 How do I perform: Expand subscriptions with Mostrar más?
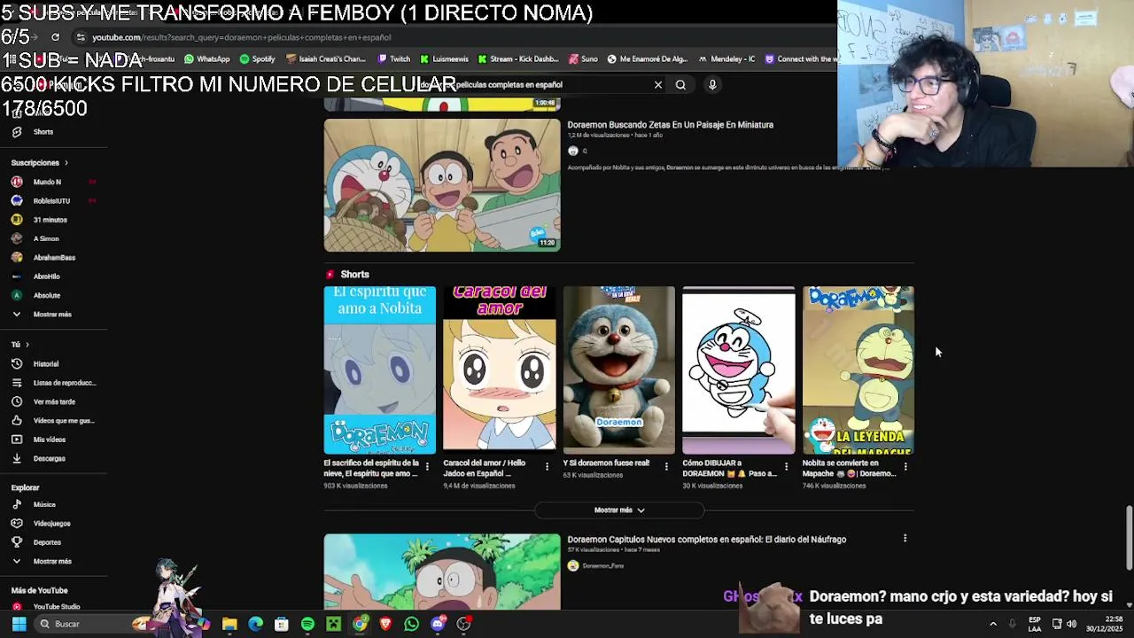tap(53, 315)
